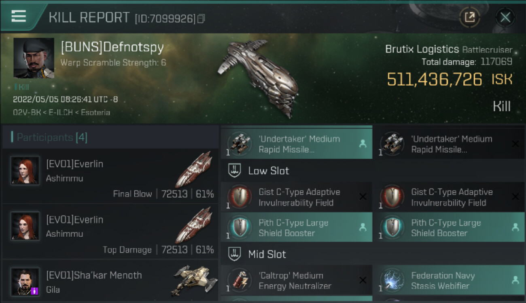The width and height of the screenshot is (526, 303).
Task: Select Federation Navy Stasis Webifier icon
Action: [x=392, y=280]
